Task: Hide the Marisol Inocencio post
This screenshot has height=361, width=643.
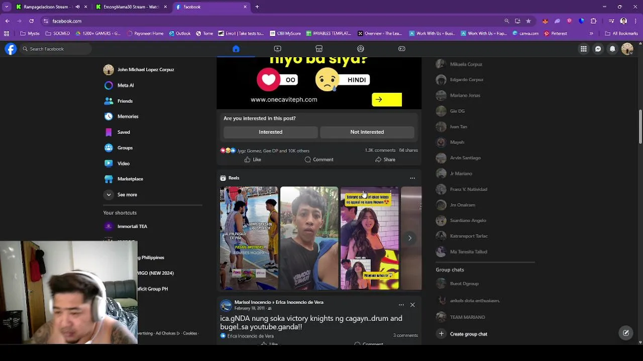Action: pyautogui.click(x=412, y=305)
